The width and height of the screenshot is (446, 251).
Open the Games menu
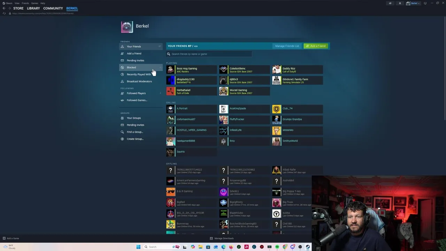click(34, 3)
